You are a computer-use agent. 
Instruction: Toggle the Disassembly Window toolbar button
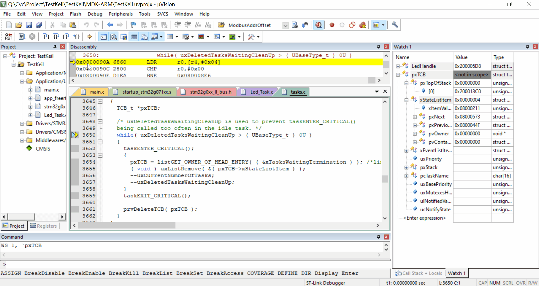tap(114, 37)
